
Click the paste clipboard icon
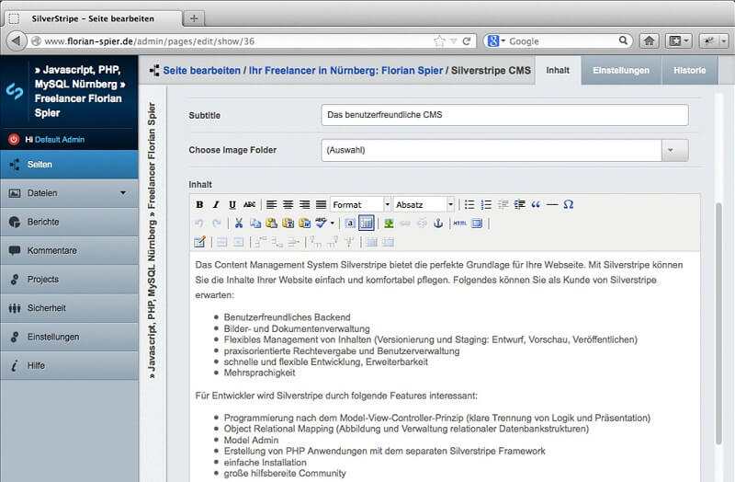pos(271,224)
